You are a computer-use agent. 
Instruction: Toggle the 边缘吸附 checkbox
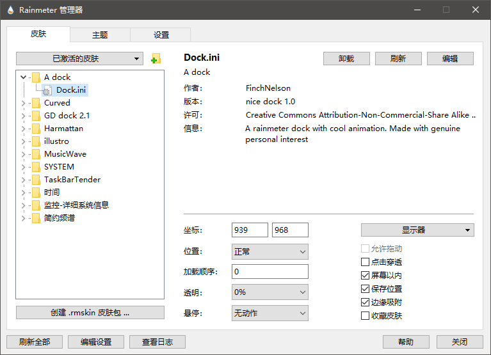coord(365,303)
